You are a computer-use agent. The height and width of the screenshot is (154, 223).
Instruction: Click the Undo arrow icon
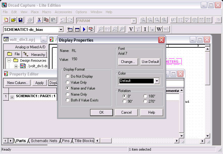[63, 20]
